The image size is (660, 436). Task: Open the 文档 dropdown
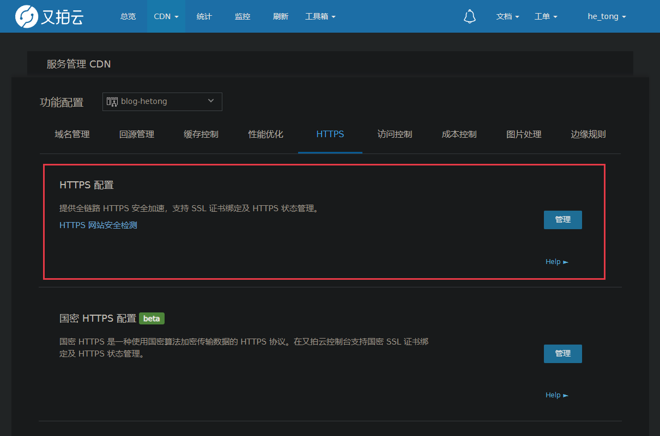click(x=507, y=16)
